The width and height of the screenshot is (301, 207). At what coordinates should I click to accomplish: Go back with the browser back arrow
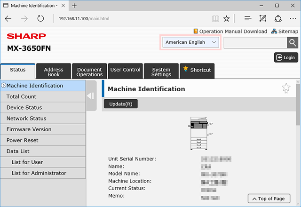click(8, 19)
